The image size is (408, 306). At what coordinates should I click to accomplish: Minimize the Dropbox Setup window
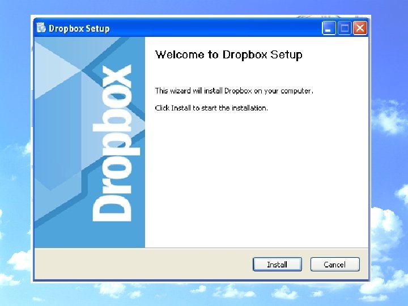pos(329,28)
